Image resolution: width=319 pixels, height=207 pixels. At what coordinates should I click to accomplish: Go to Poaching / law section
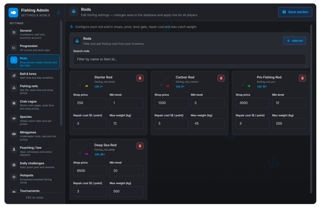[x=33, y=151]
